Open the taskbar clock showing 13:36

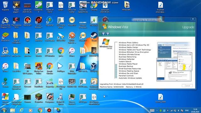click(195, 110)
